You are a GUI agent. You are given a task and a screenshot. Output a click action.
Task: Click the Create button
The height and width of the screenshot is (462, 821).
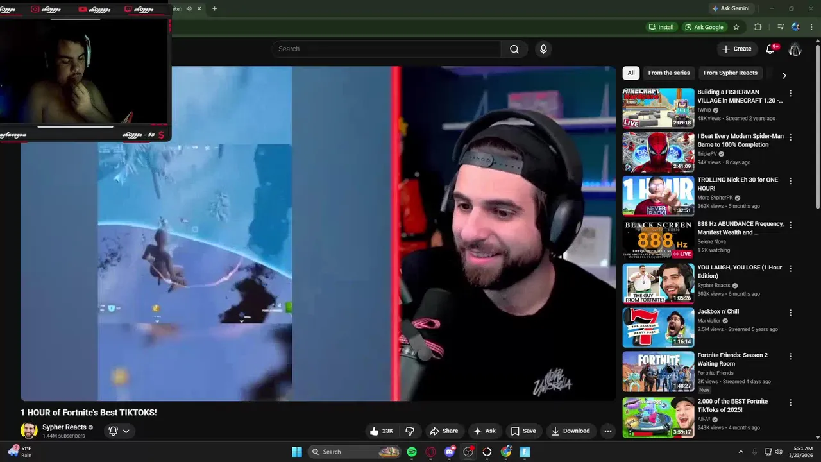click(x=736, y=49)
